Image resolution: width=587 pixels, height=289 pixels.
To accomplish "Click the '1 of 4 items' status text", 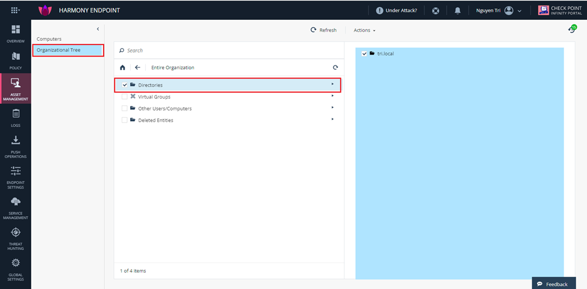I will pos(133,271).
